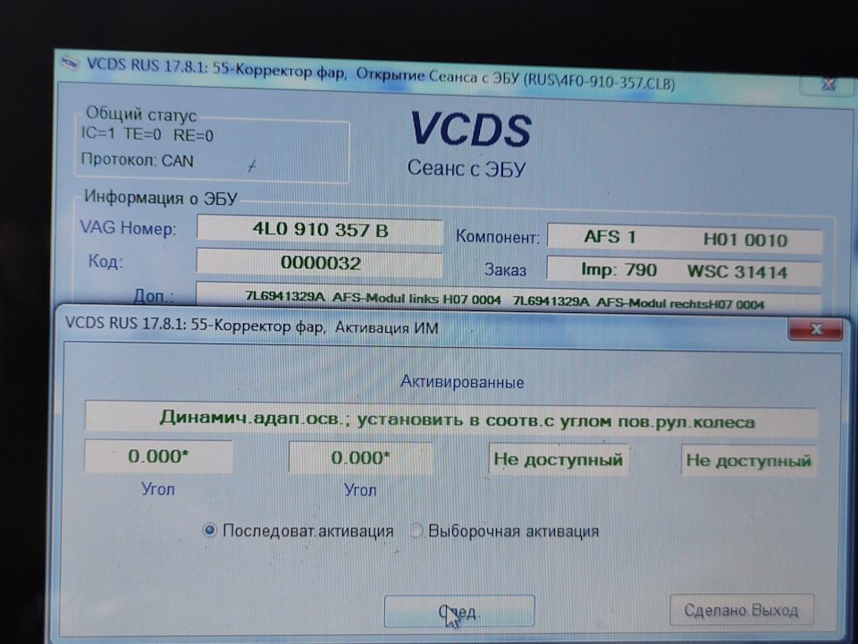The height and width of the screenshot is (644, 858).
Task: Click the 'Сеанс с ЭБУ' heading
Action: click(x=467, y=168)
